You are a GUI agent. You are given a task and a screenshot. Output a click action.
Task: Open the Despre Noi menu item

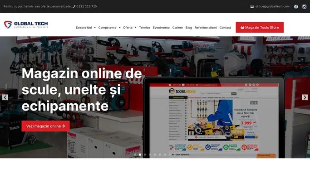point(84,28)
